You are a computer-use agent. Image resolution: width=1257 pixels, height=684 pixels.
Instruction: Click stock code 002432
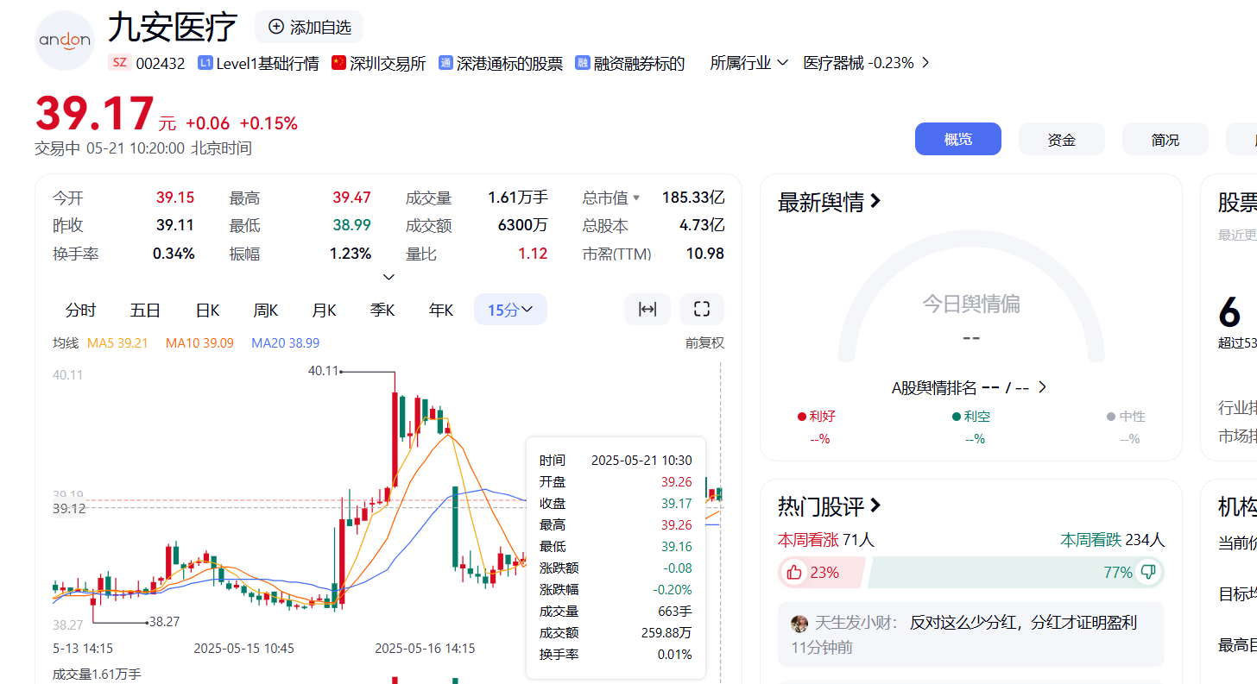tap(161, 63)
